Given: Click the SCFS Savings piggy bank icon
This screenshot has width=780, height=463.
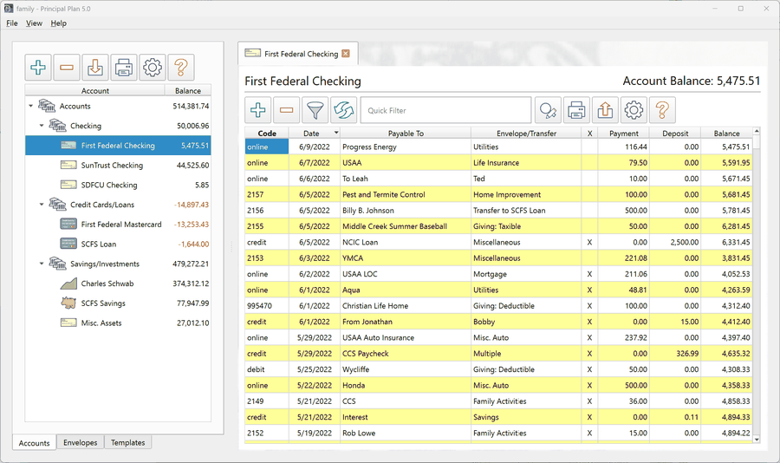Looking at the screenshot, I should 68,303.
